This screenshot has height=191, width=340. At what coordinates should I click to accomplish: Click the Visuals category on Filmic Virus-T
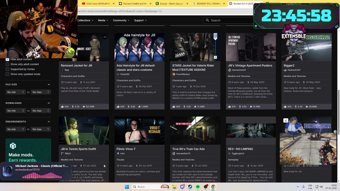point(120,160)
